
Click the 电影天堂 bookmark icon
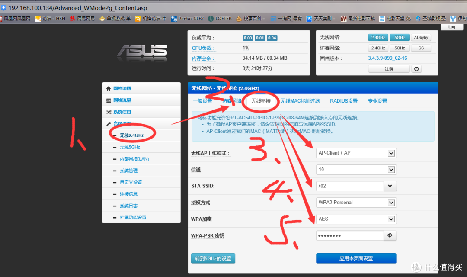(382, 19)
